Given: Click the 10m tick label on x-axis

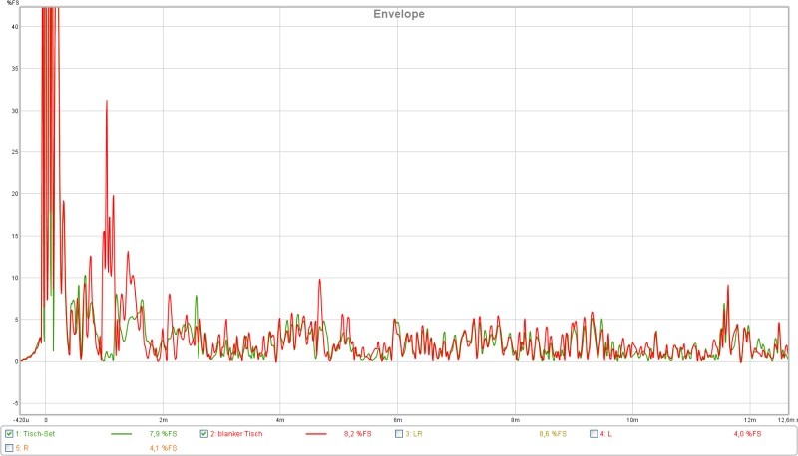Looking at the screenshot, I should 631,420.
